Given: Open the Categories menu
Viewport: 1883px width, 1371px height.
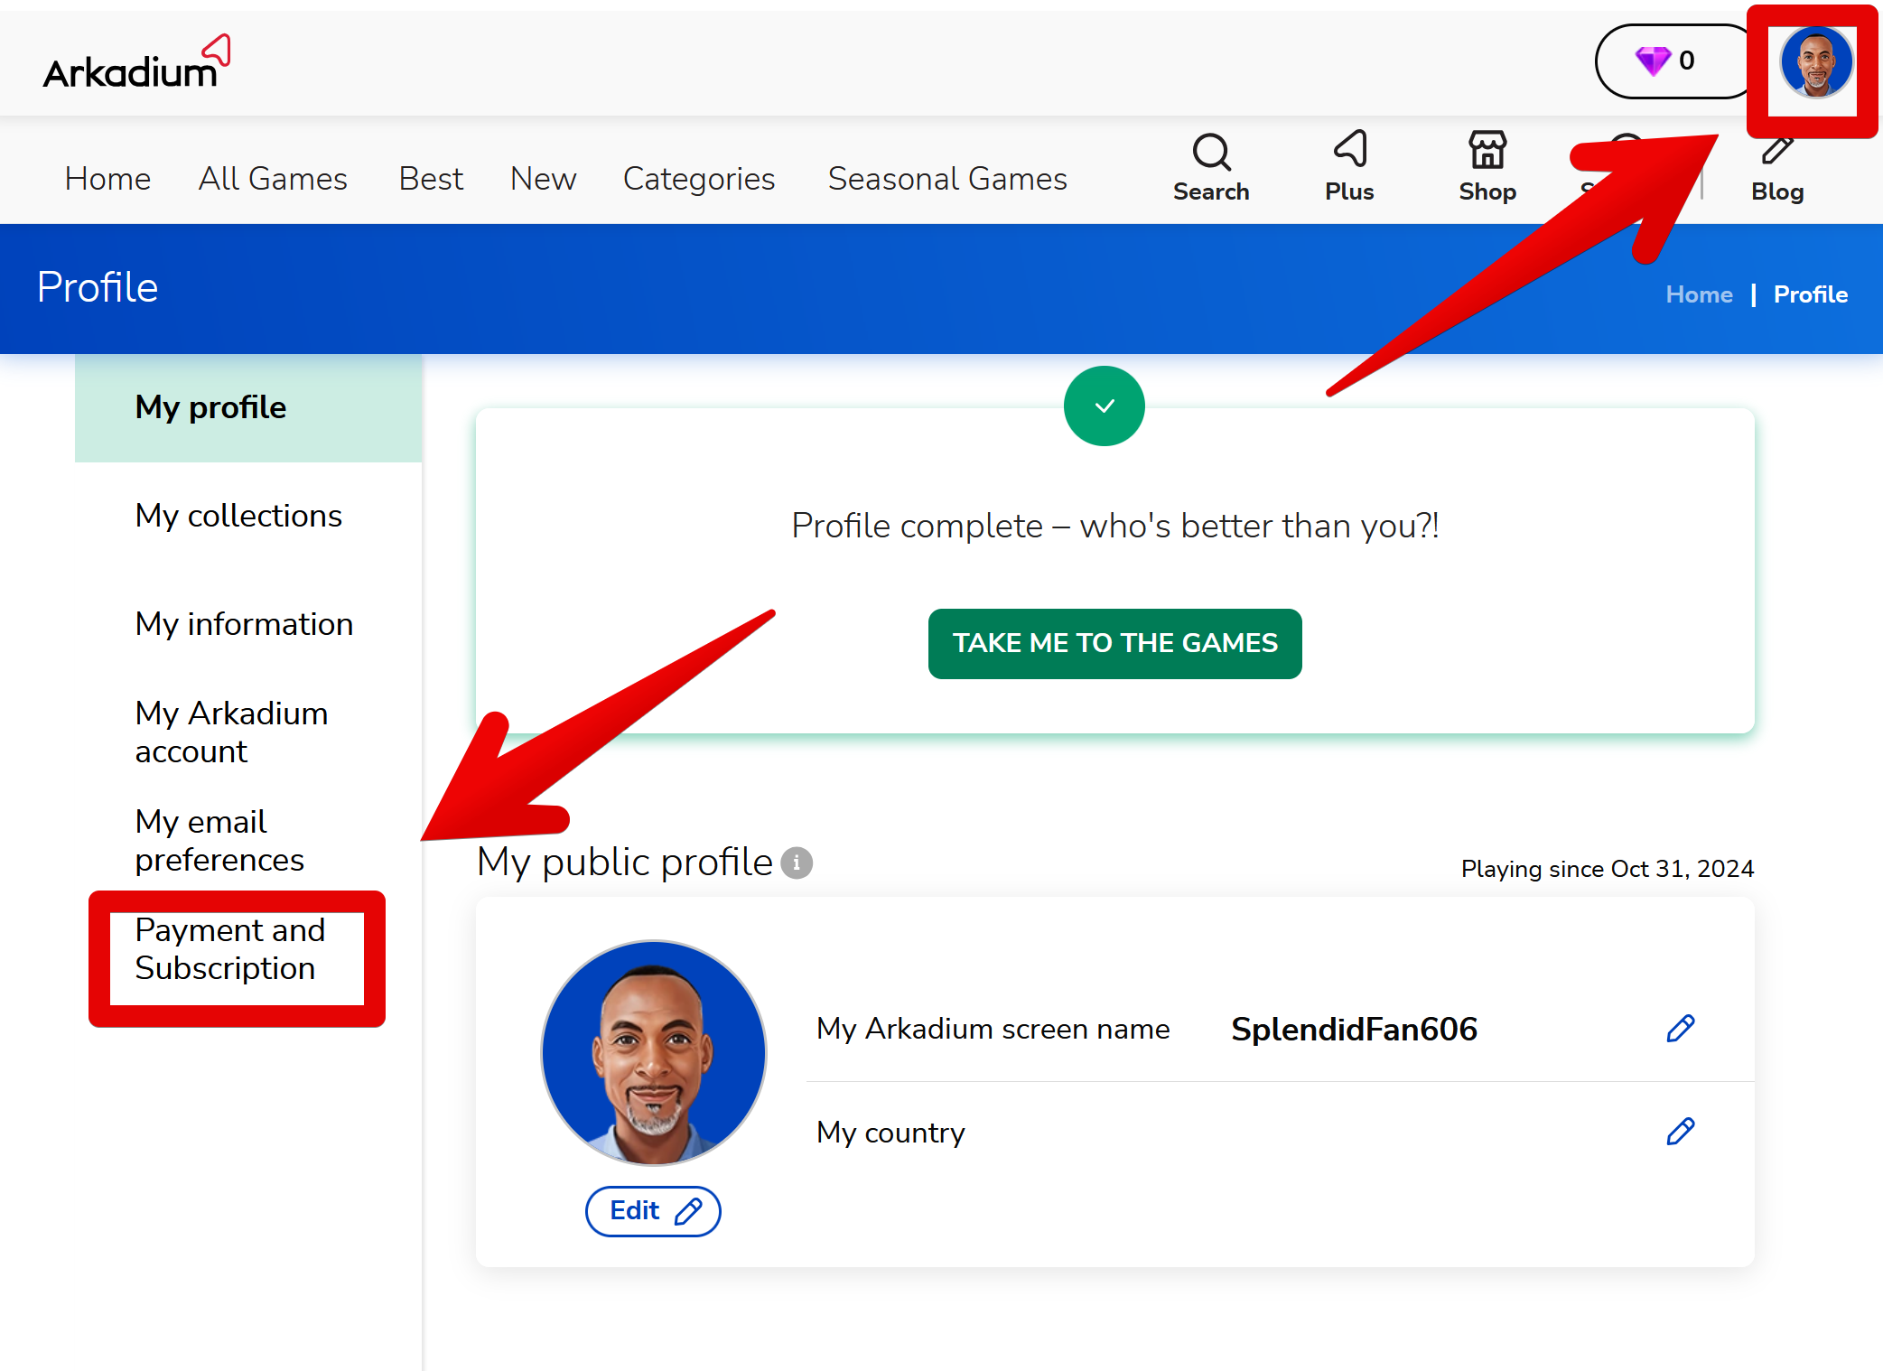Looking at the screenshot, I should (698, 179).
